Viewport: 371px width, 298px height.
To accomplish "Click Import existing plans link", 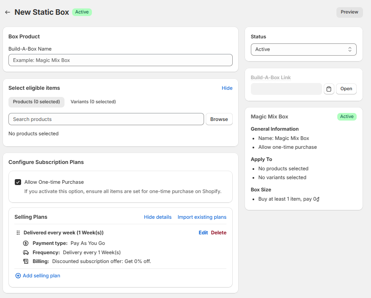I will tap(202, 217).
